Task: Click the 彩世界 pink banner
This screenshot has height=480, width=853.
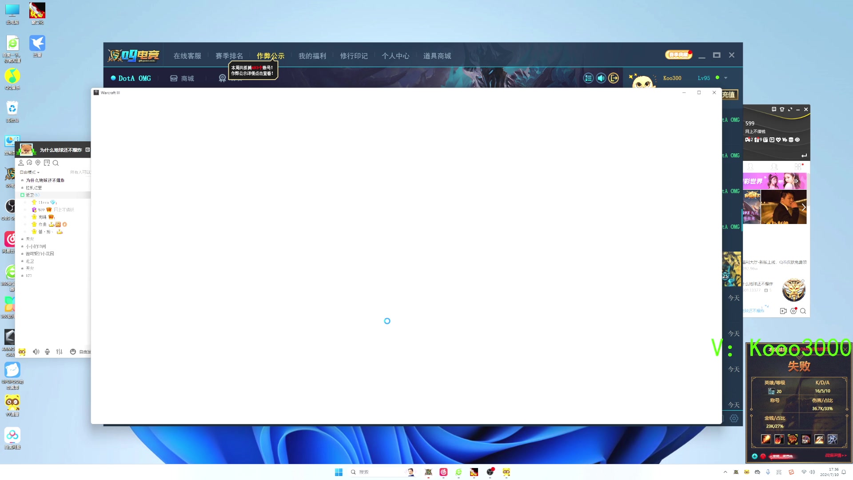Action: tap(774, 181)
